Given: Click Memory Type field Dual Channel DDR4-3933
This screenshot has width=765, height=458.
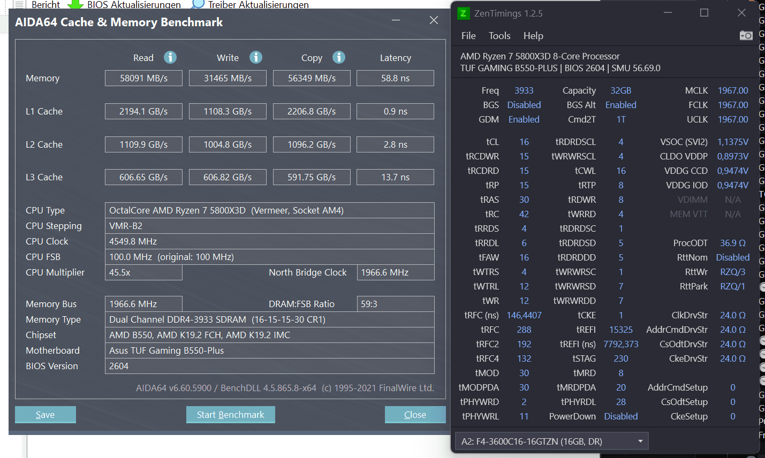Looking at the screenshot, I should click(x=270, y=319).
